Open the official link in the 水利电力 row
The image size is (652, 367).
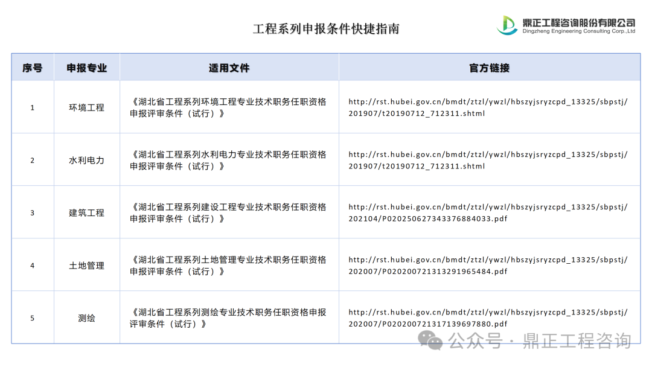tap(488, 160)
